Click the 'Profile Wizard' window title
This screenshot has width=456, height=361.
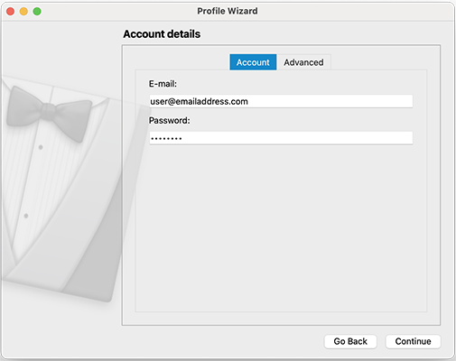[x=228, y=11]
